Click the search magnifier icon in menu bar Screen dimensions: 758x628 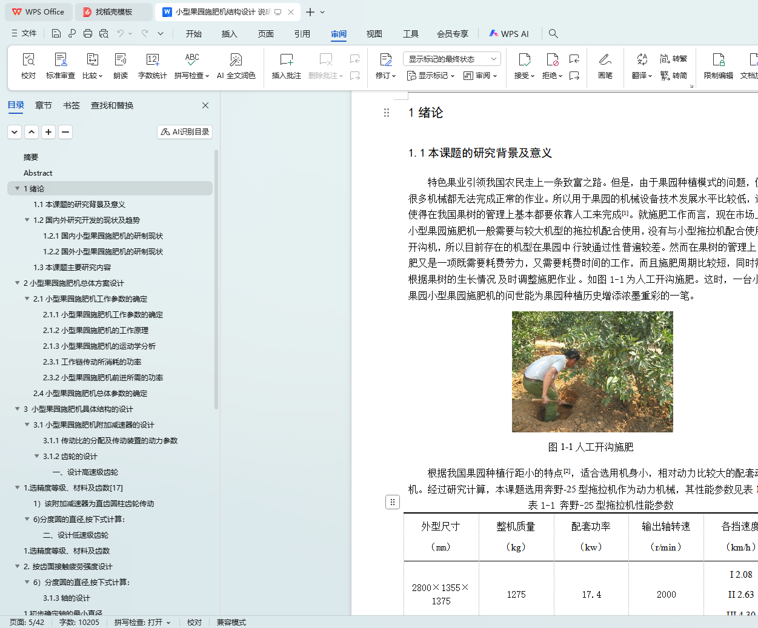553,33
